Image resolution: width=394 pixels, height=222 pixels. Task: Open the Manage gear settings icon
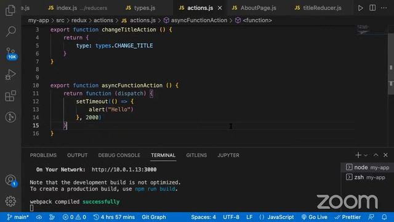(10, 201)
